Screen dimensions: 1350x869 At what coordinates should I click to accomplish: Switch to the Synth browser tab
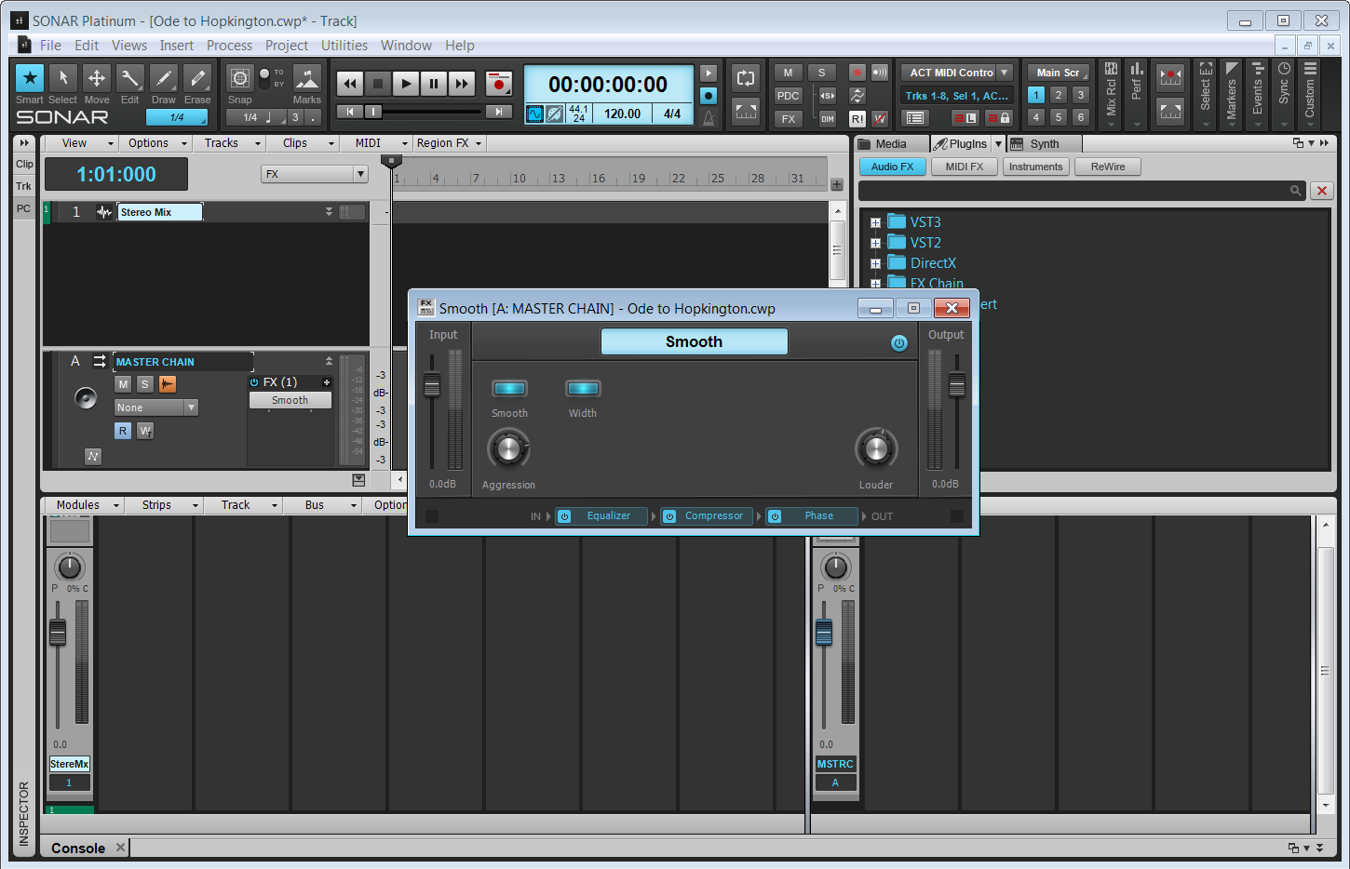coord(1045,144)
